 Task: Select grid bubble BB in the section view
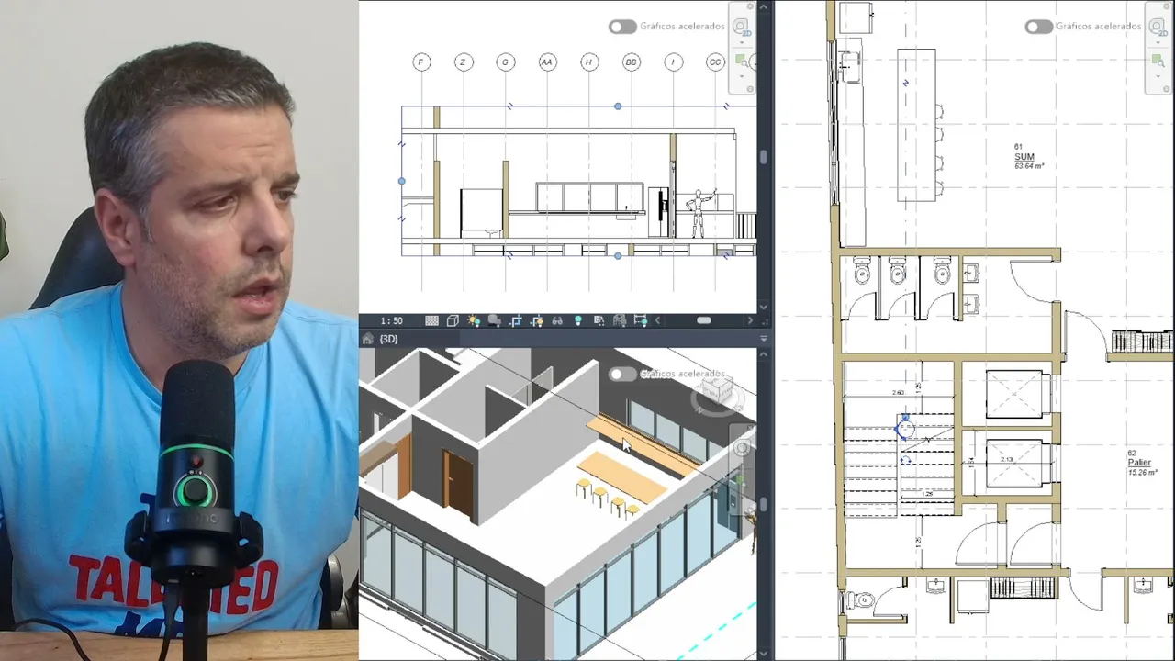(632, 62)
